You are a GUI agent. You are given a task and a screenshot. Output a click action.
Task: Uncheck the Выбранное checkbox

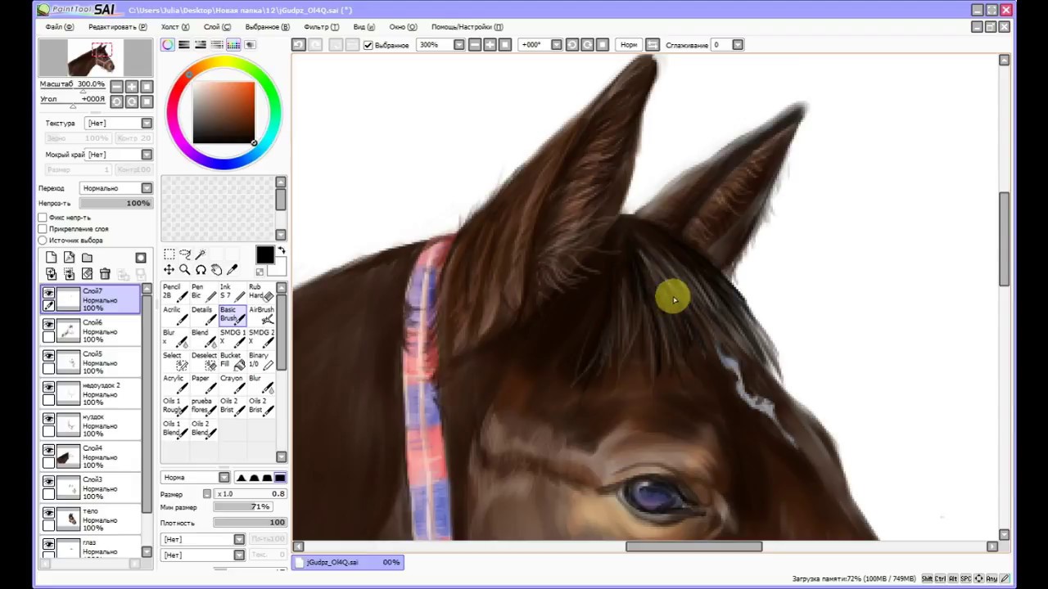click(x=368, y=45)
